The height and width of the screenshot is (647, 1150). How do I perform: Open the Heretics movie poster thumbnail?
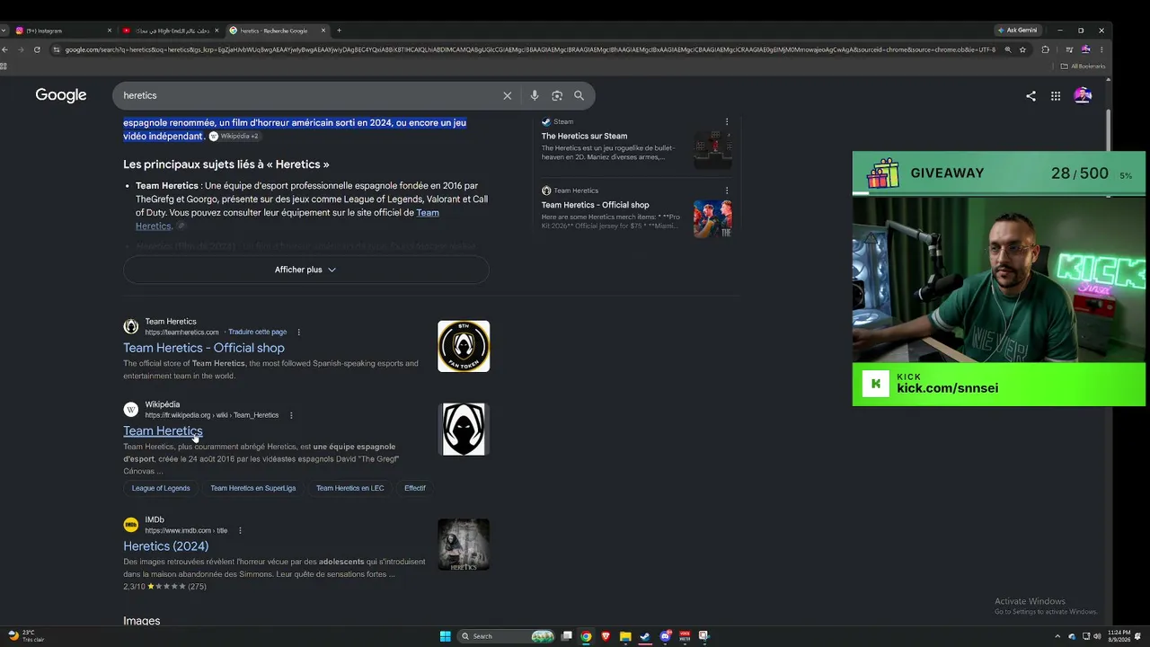point(464,545)
